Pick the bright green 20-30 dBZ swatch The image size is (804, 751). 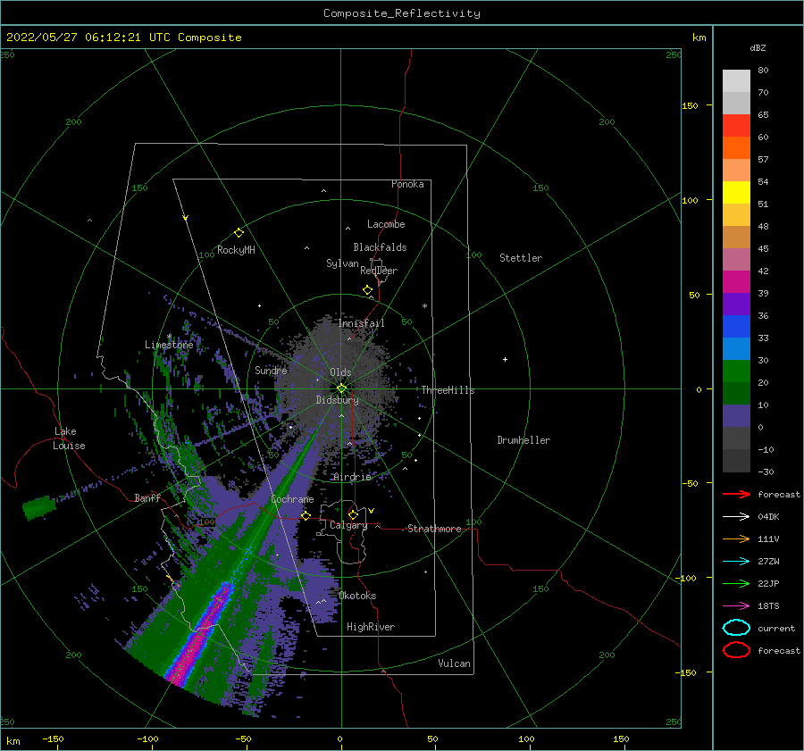pyautogui.click(x=736, y=371)
